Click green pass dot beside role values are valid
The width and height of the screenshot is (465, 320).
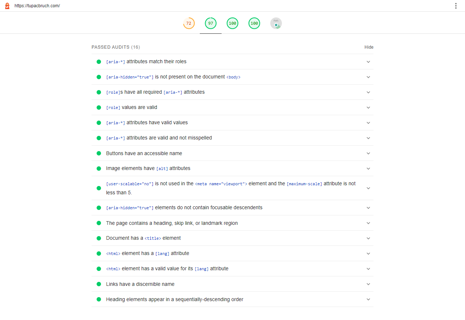(x=99, y=108)
